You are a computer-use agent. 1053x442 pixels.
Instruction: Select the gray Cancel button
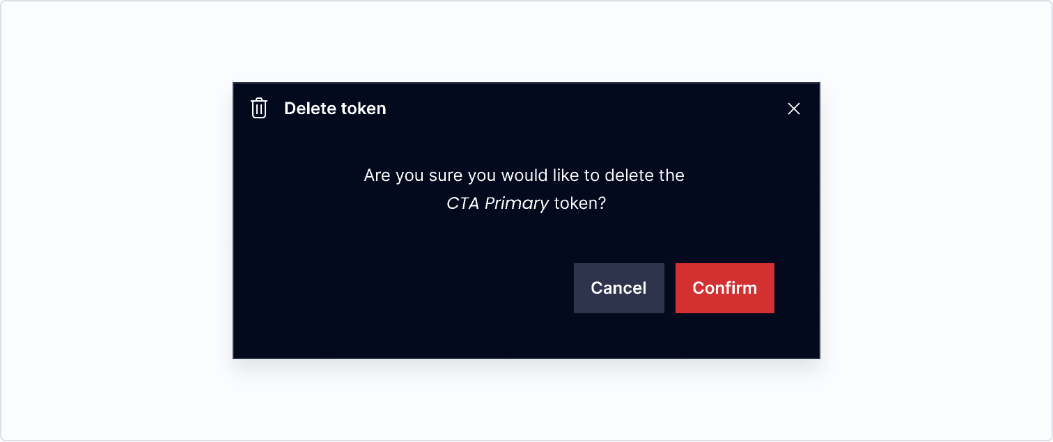click(x=619, y=288)
